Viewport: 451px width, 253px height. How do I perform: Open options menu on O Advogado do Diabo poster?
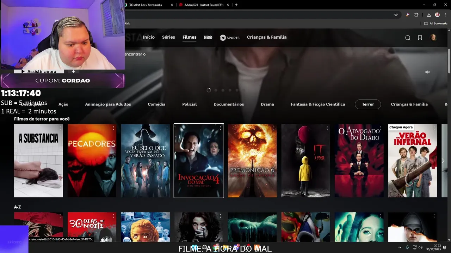pos(381,128)
